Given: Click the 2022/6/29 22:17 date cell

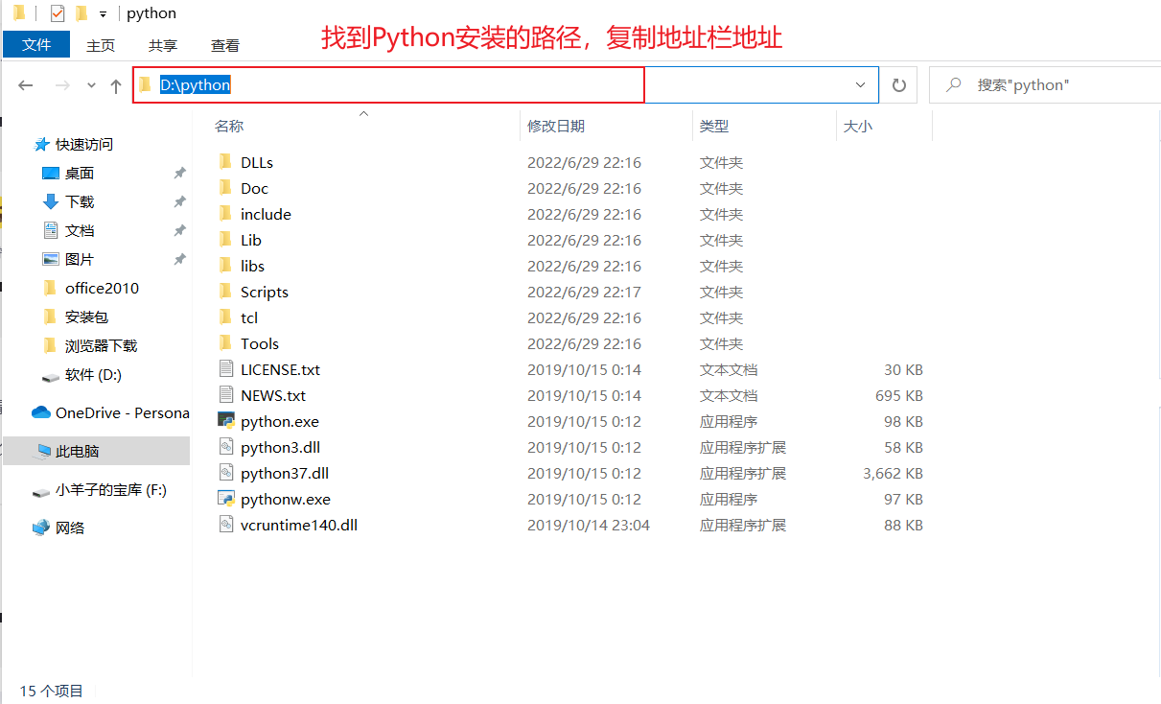Looking at the screenshot, I should pos(584,292).
